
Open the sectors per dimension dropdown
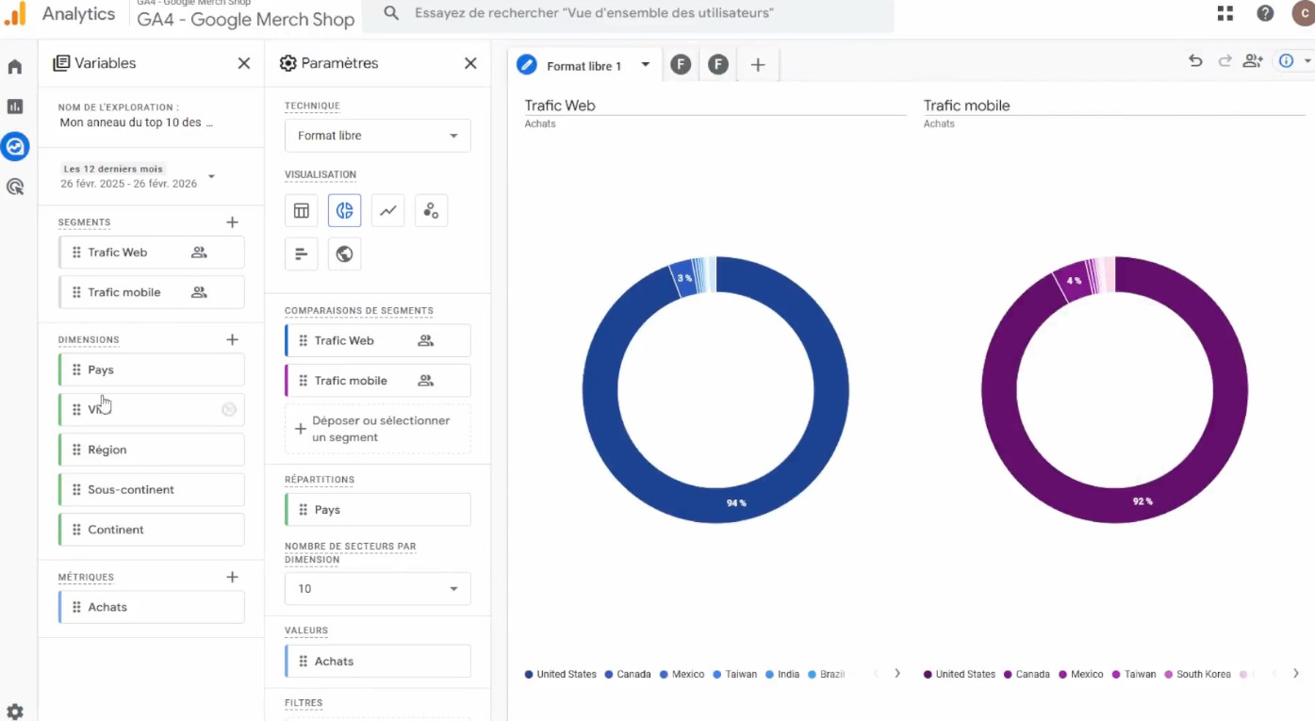(378, 589)
